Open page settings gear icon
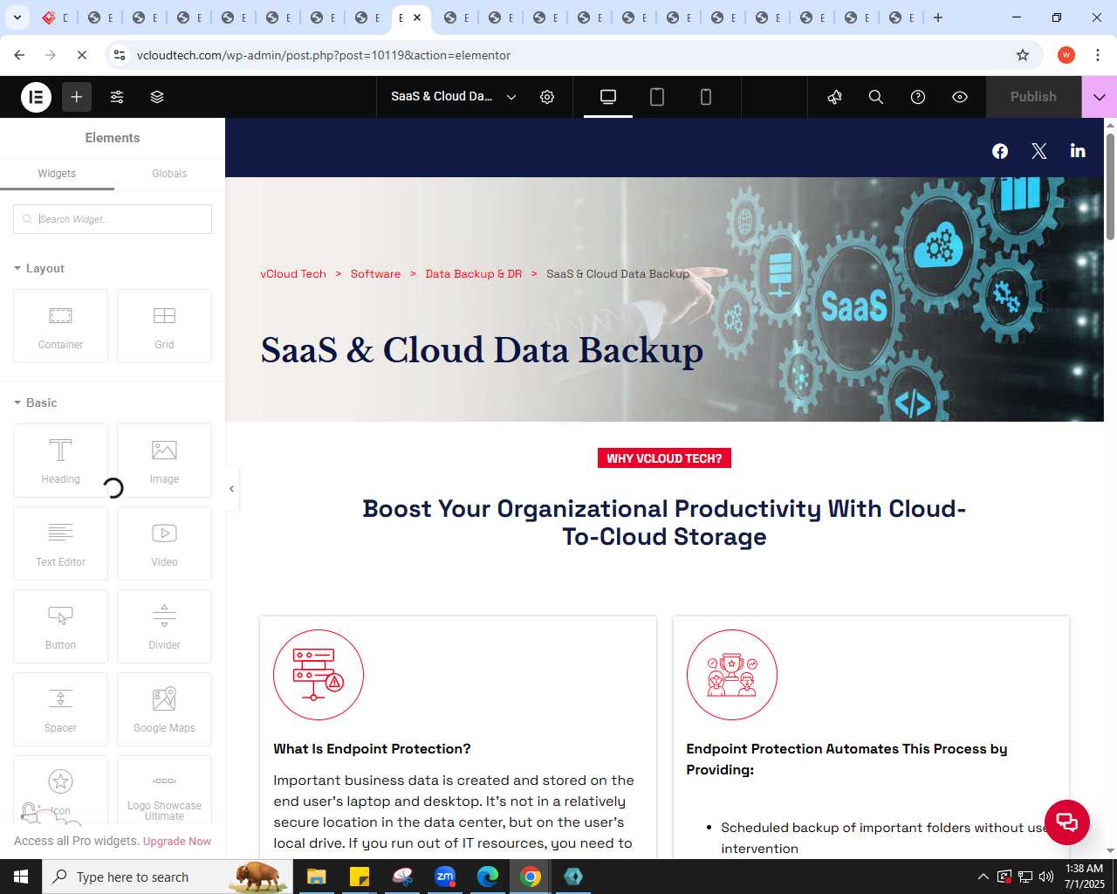Image resolution: width=1117 pixels, height=894 pixels. (547, 97)
